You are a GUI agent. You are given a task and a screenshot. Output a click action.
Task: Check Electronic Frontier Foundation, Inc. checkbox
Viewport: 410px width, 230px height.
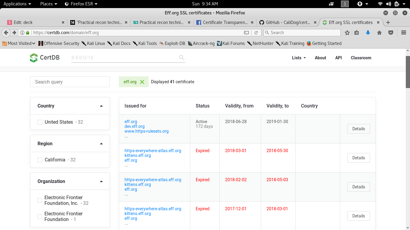[x=40, y=200]
